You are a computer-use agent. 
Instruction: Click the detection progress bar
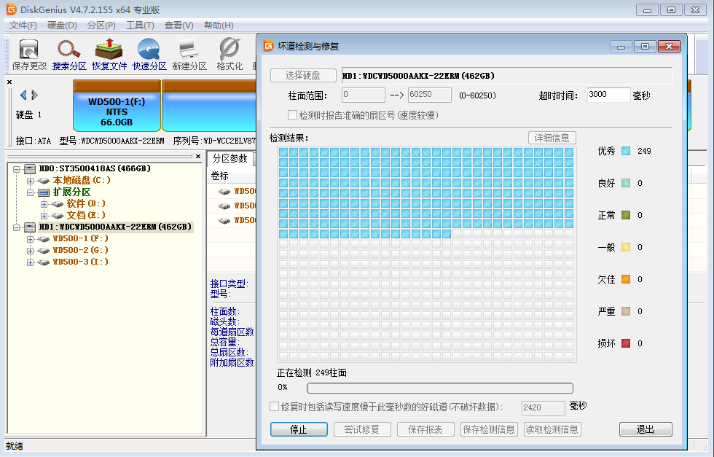pos(440,388)
